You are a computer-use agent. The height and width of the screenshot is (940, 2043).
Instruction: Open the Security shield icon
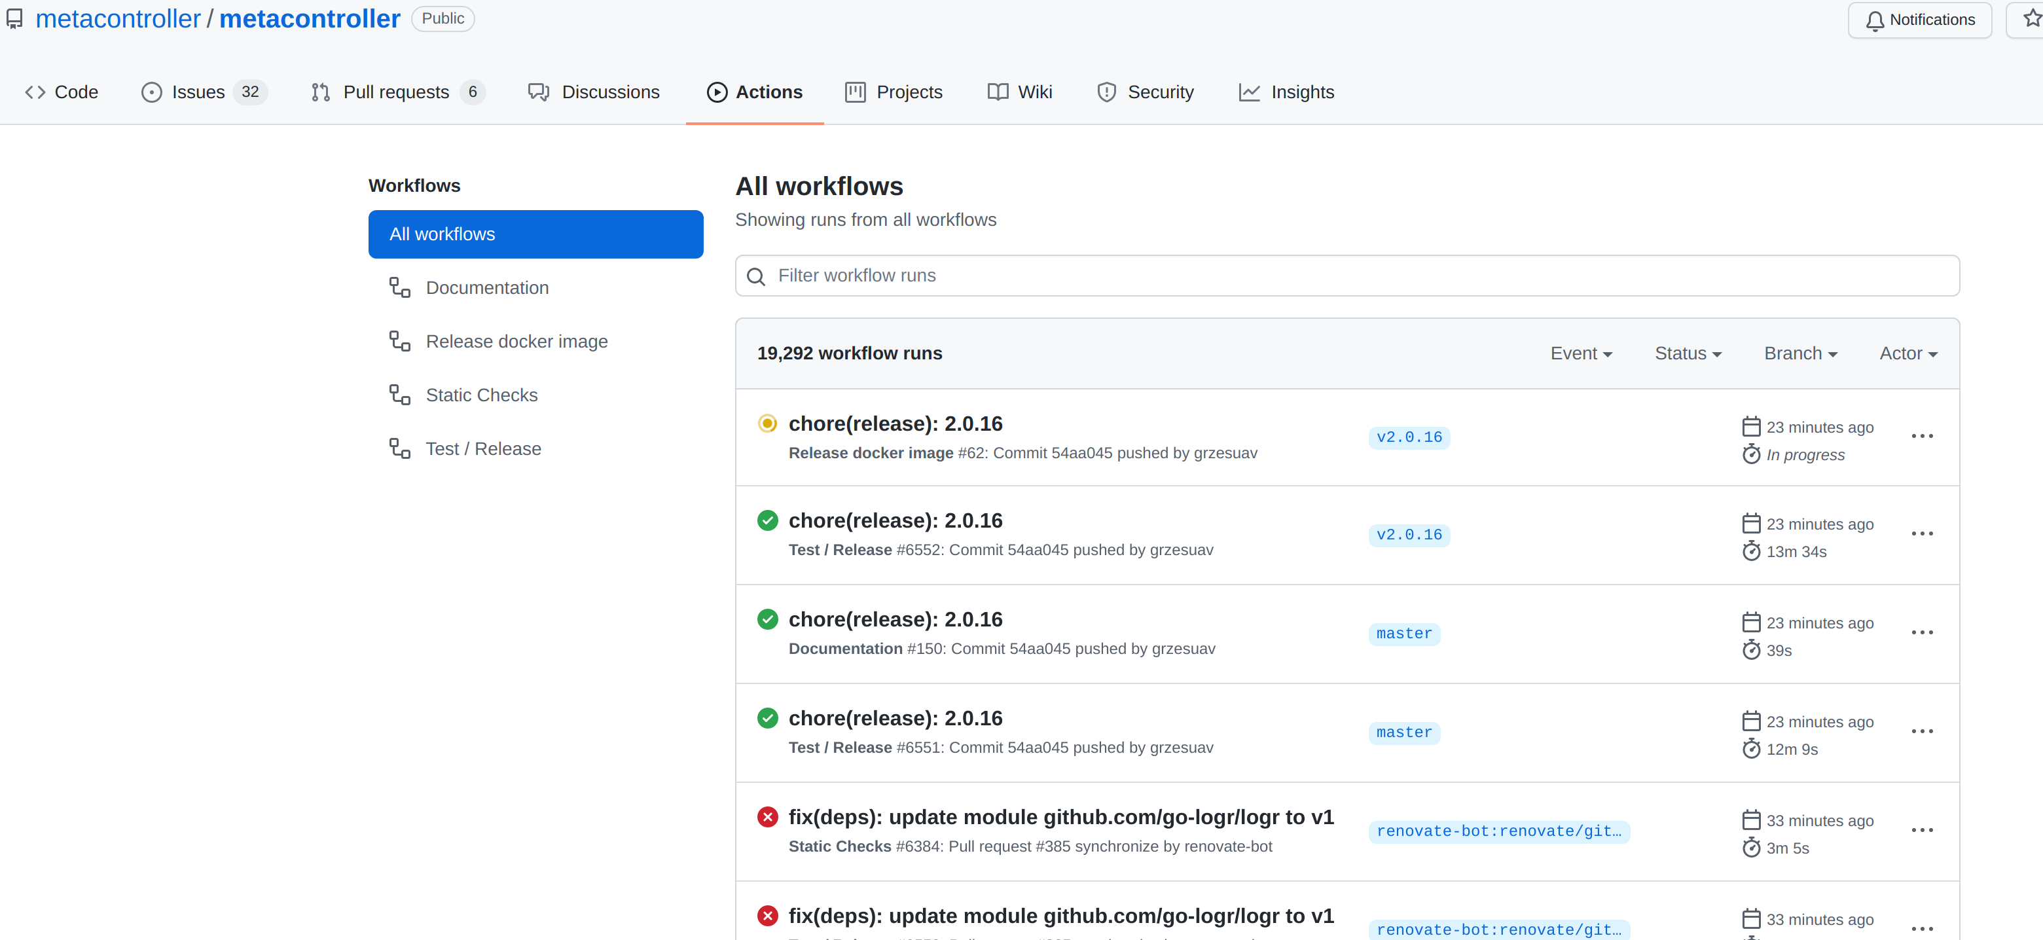coord(1106,92)
